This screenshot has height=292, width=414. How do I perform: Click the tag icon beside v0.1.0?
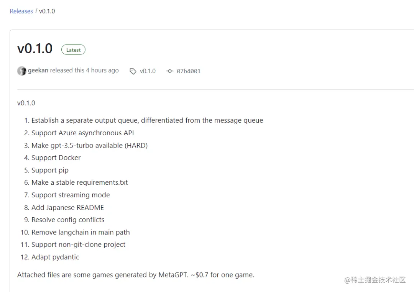pos(133,71)
